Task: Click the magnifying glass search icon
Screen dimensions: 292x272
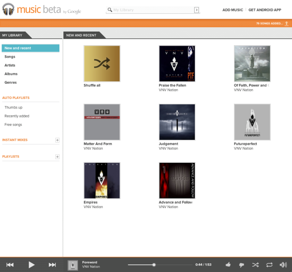Action: click(x=110, y=10)
